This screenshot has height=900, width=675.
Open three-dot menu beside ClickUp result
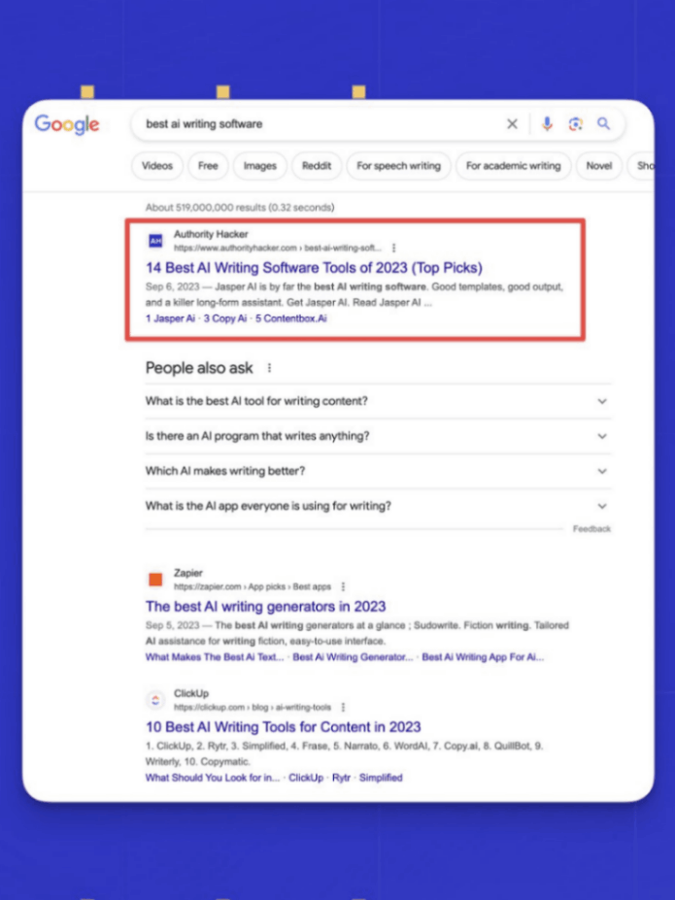coord(343,708)
